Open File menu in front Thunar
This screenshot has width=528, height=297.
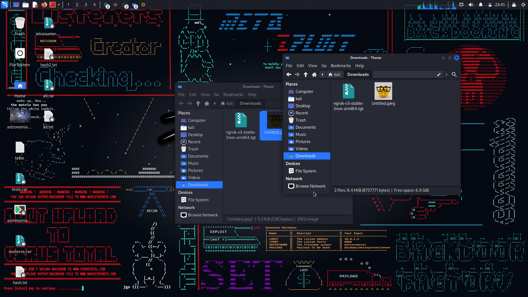tap(289, 66)
